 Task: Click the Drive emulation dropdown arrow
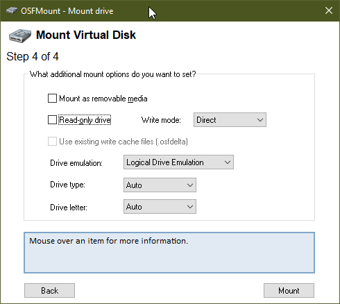click(228, 162)
